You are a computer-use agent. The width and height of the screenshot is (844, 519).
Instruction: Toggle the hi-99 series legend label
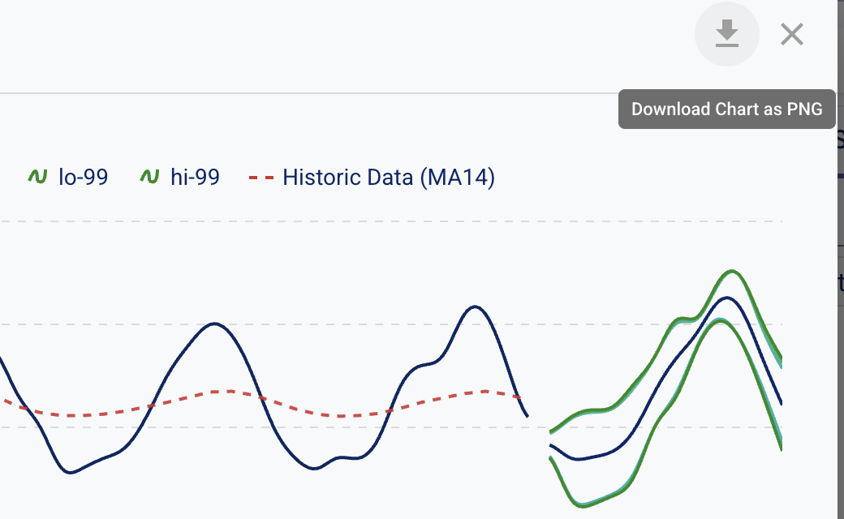pyautogui.click(x=195, y=177)
